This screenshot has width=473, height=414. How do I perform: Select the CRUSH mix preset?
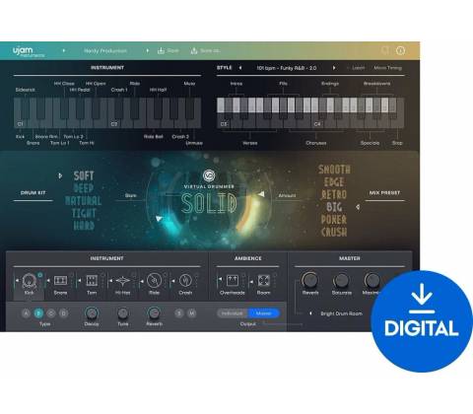click(x=334, y=232)
